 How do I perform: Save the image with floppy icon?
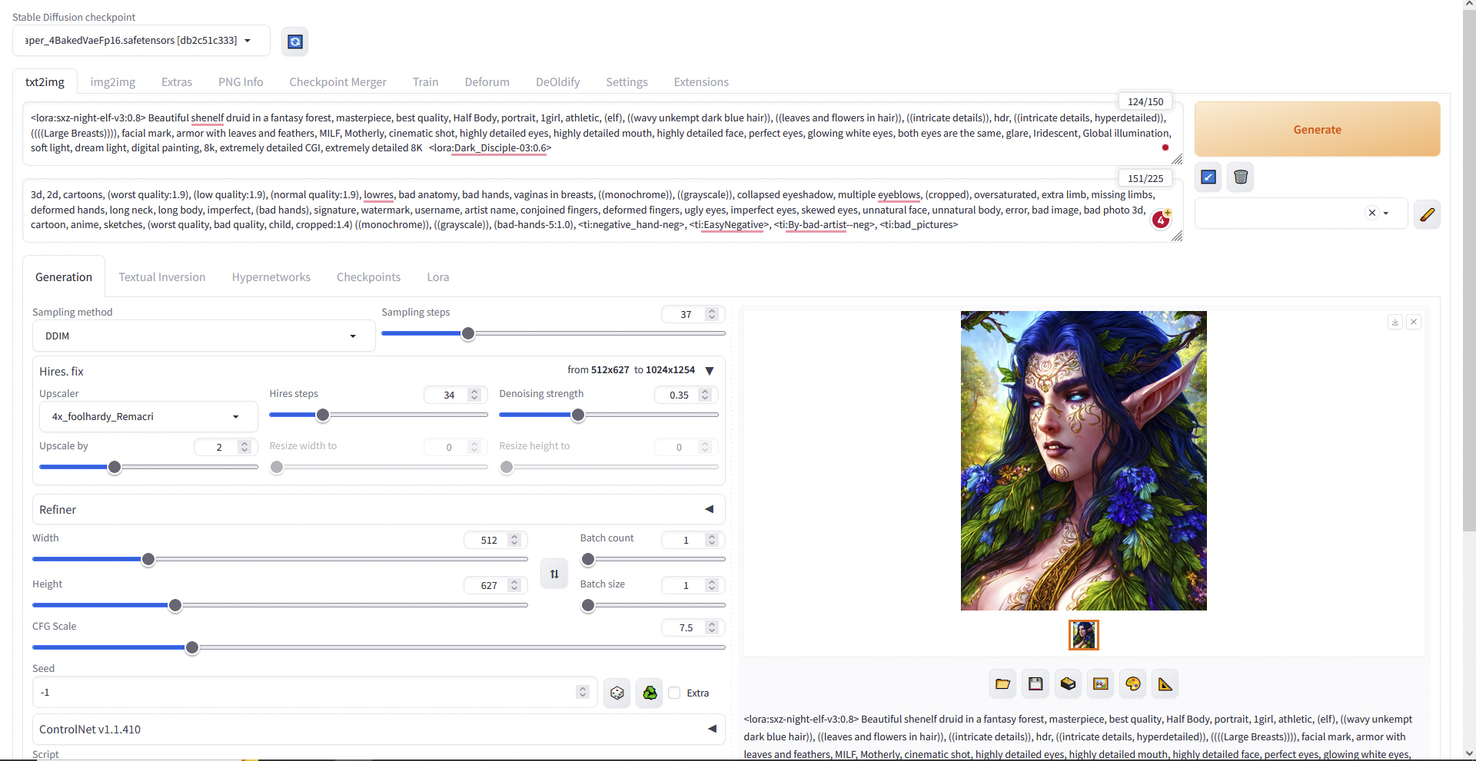tap(1036, 684)
